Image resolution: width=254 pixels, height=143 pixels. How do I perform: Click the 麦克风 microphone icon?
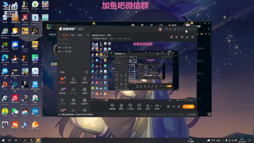coord(148,106)
